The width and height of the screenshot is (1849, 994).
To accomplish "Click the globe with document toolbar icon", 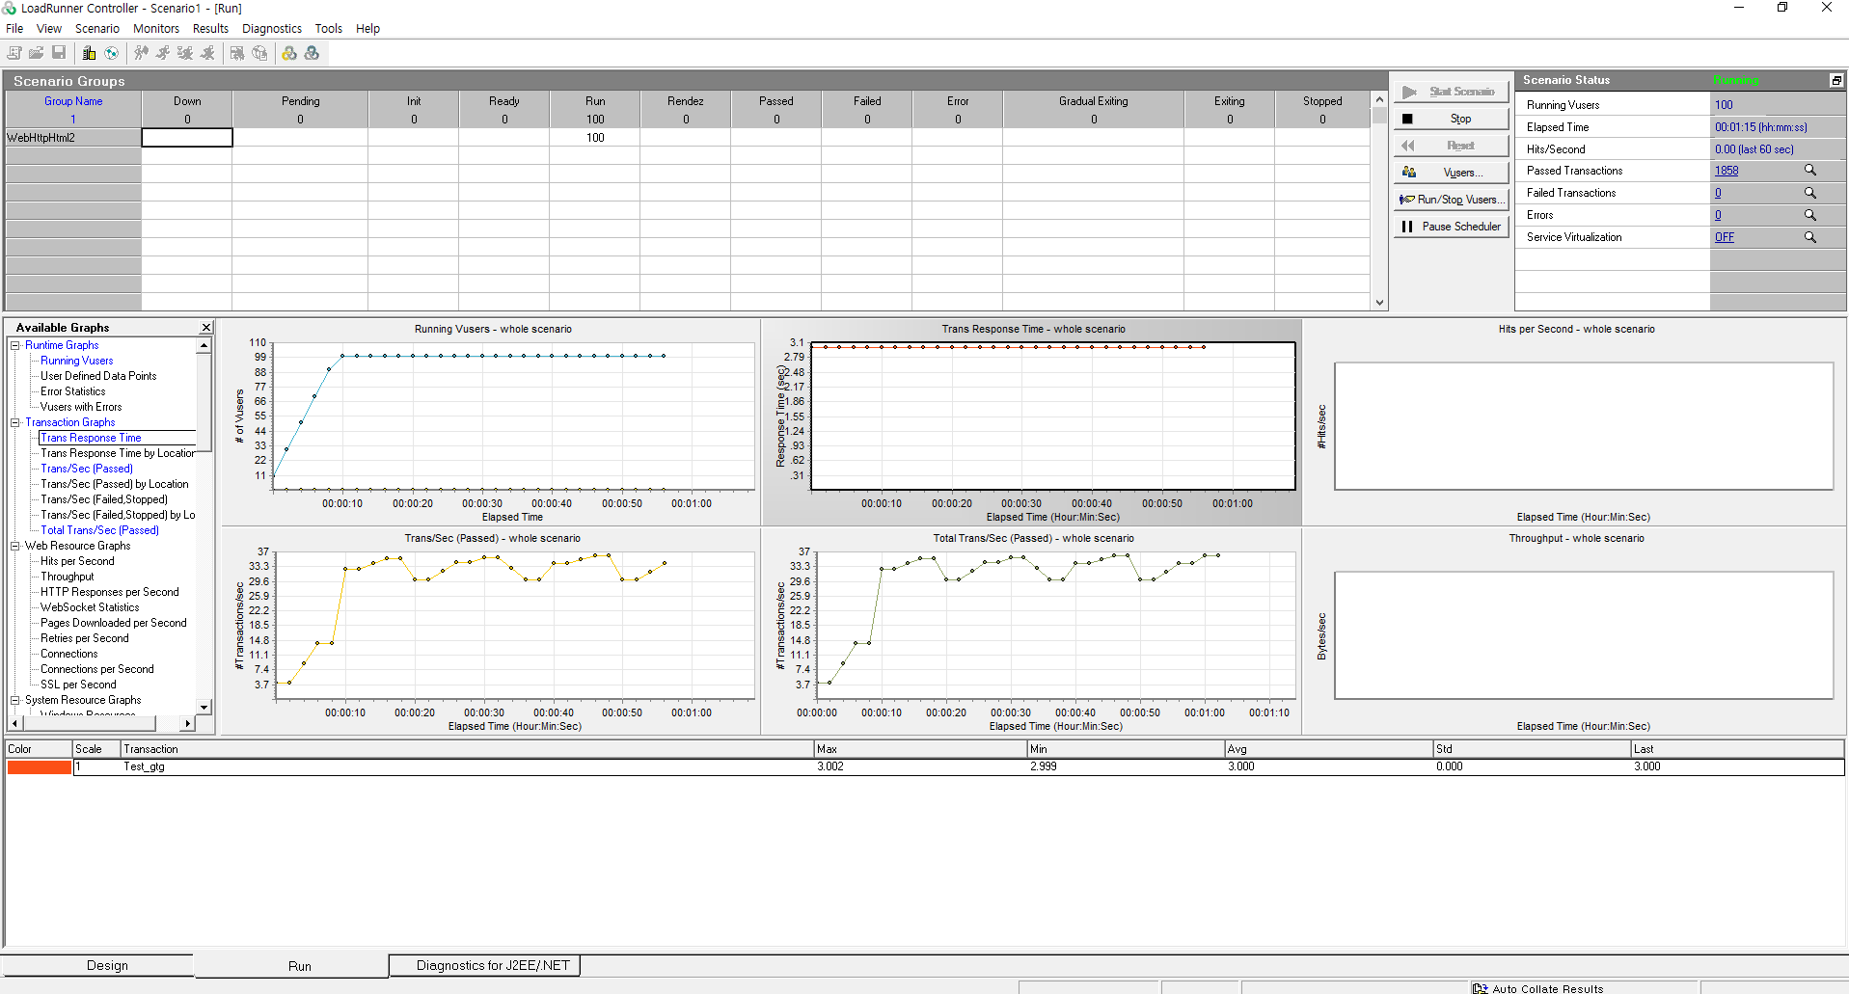I will coord(259,53).
